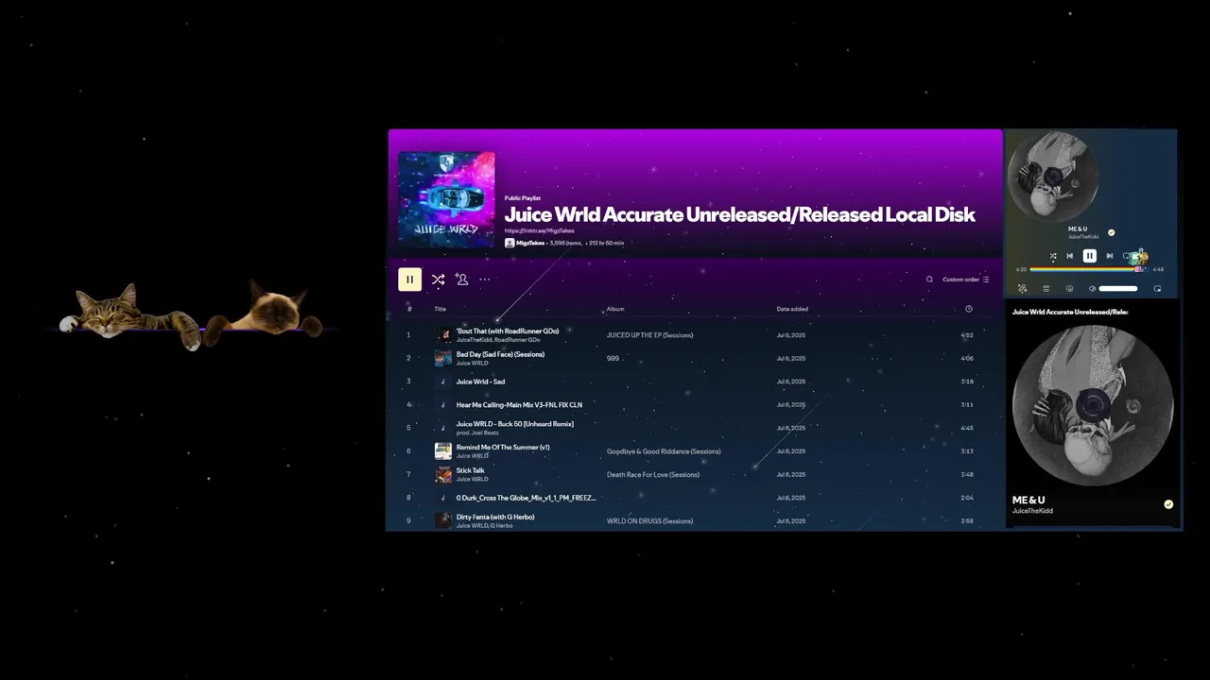This screenshot has height=680, width=1210.
Task: Pause playback with the large playlist pause button
Action: [409, 280]
